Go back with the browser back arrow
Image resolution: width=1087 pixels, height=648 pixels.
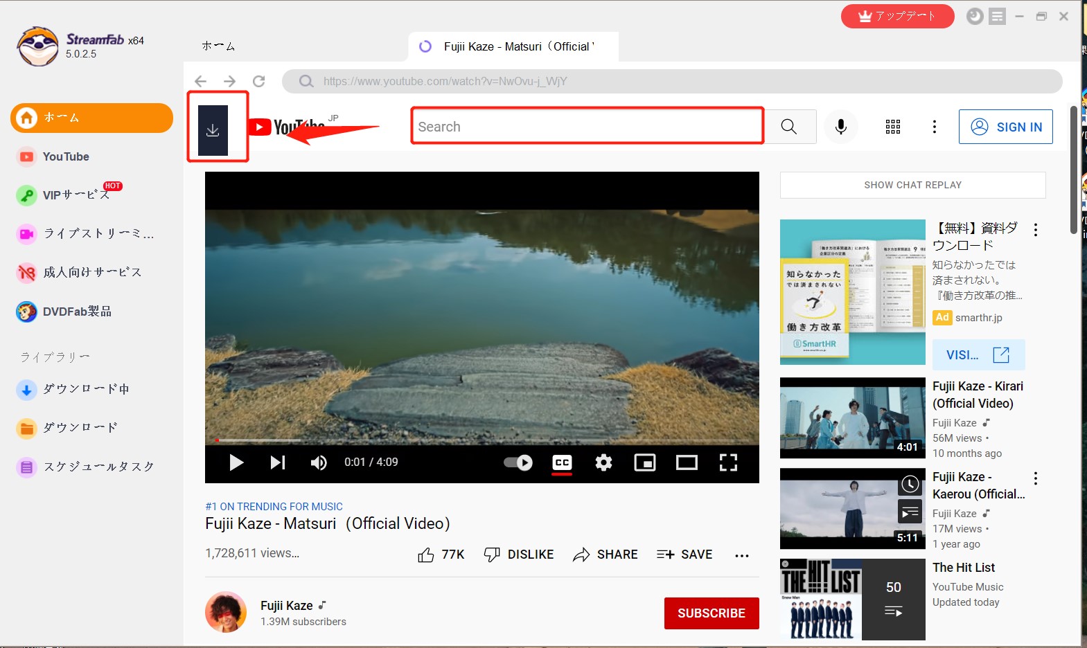[200, 81]
